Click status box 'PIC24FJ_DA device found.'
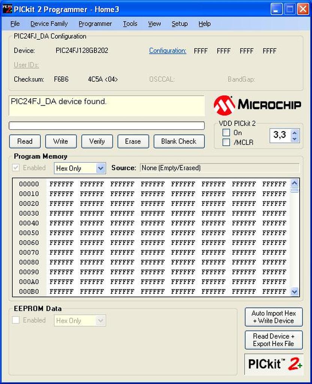Viewport: 312px width, 384px height. tap(107, 105)
